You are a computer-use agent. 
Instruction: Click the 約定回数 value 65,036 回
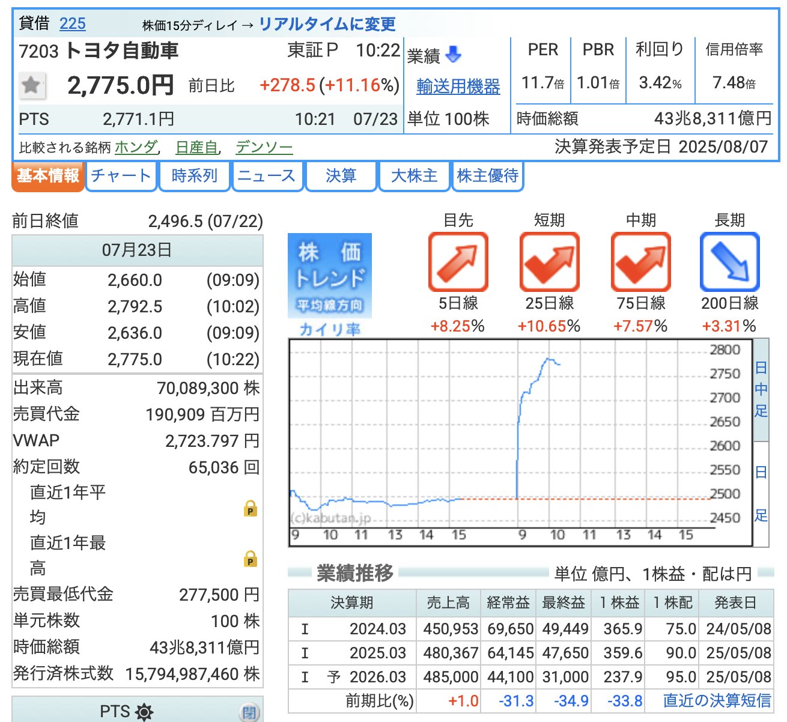coord(224,467)
